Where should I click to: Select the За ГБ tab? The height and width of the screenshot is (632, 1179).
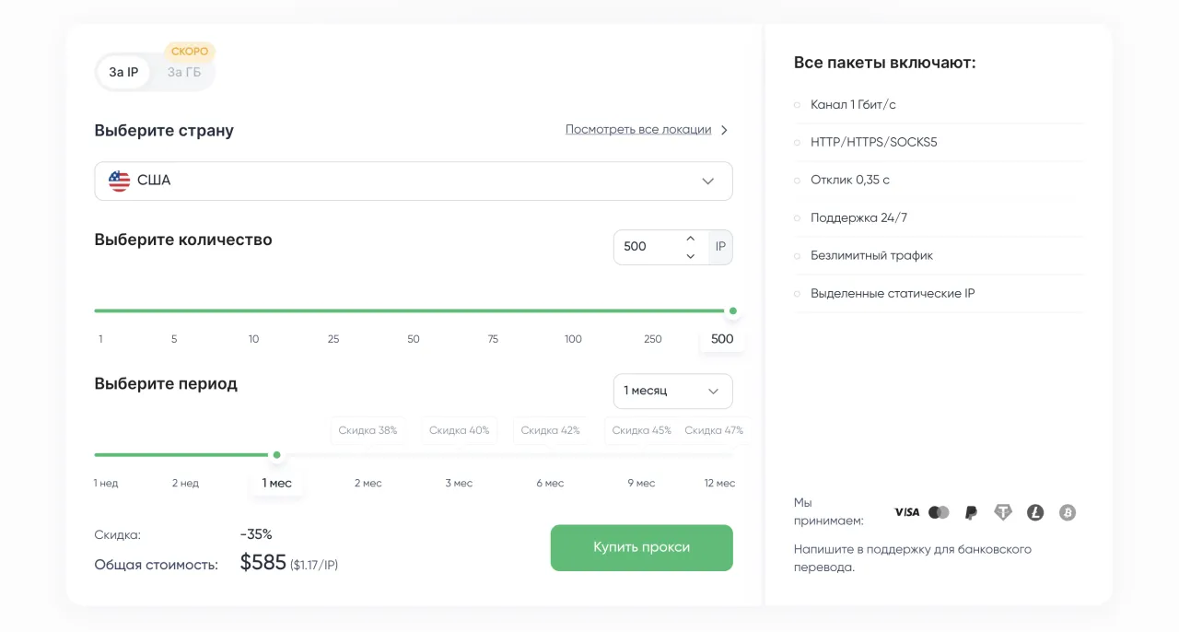[184, 72]
